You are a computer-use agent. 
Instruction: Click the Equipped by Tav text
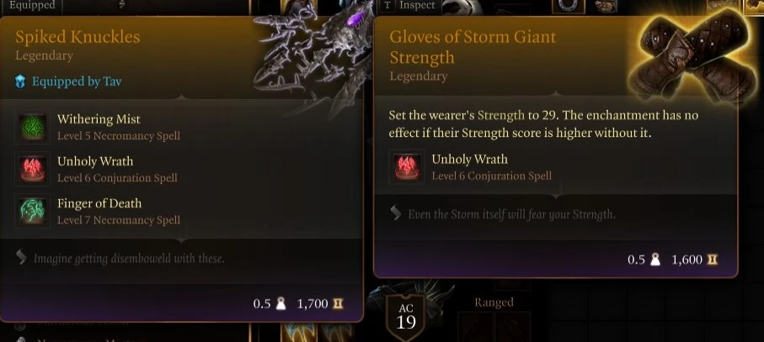coord(77,82)
